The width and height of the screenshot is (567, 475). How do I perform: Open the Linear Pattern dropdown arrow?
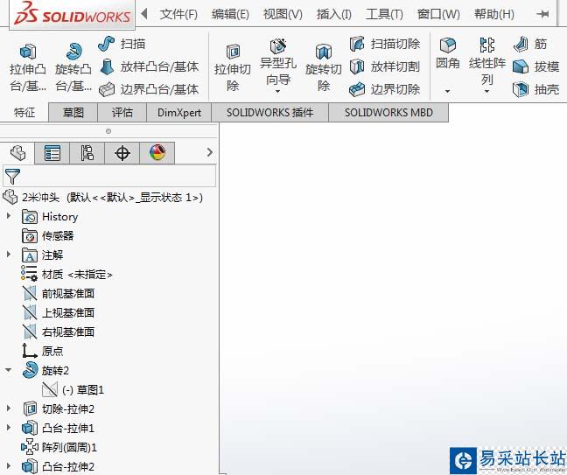[x=486, y=92]
